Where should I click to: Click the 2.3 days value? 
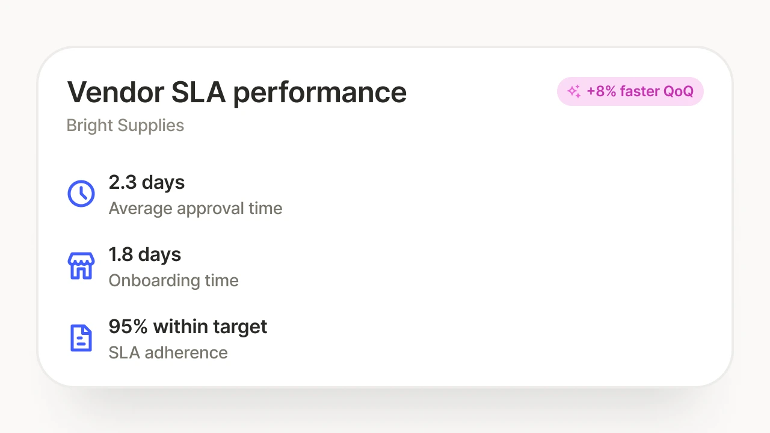147,182
